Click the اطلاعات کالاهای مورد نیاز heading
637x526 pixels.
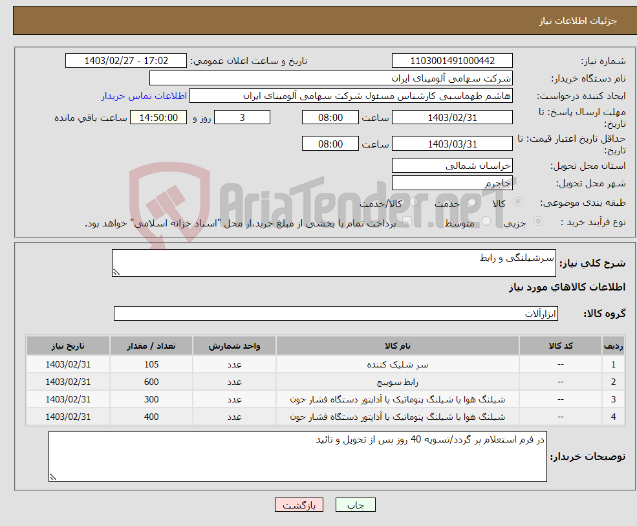pos(567,287)
